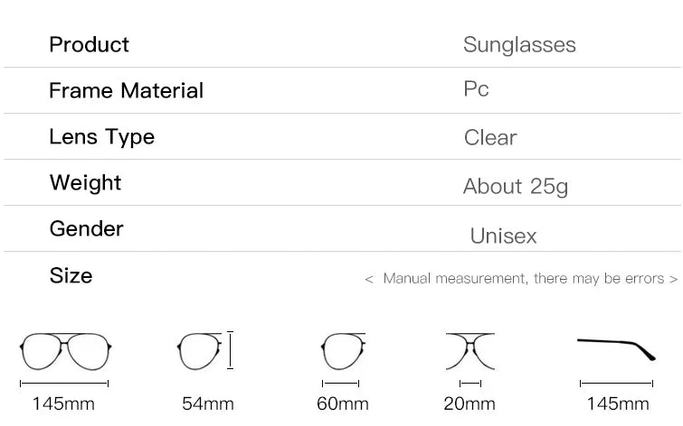Click the Frame Material label
Screen dimensions: 683x426
[x=126, y=90]
